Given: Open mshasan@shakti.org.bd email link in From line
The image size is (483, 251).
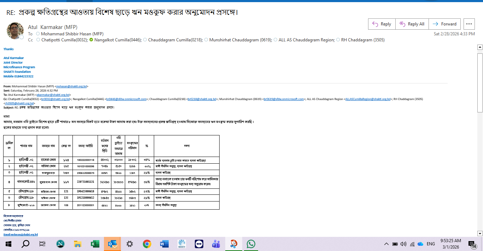Looking at the screenshot, I should coord(72,86).
